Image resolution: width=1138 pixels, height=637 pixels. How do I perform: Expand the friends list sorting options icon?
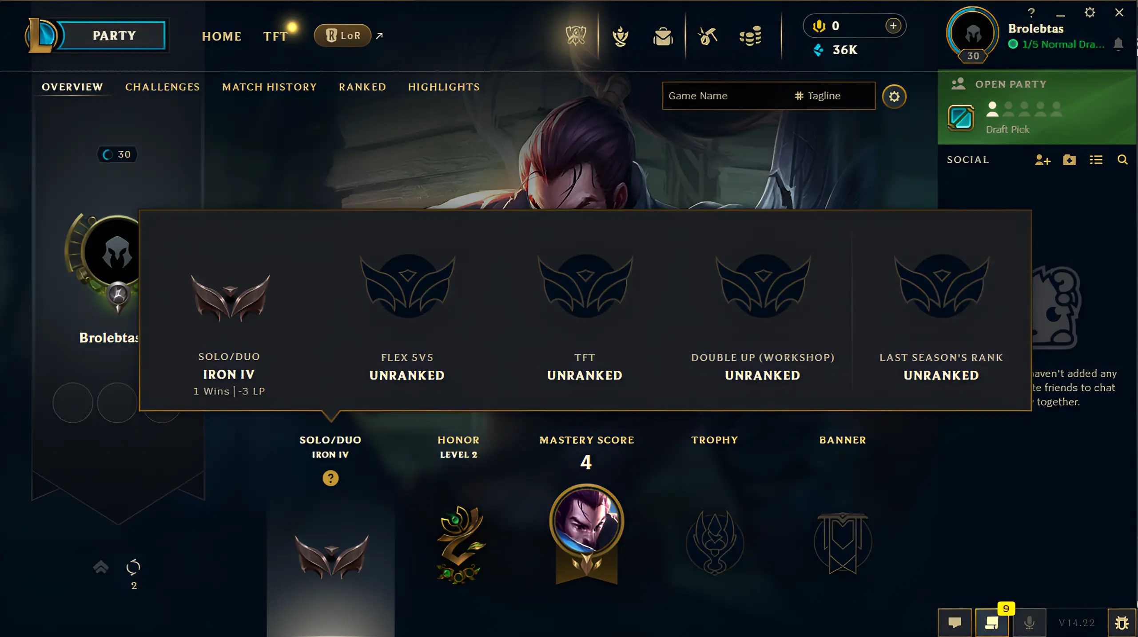[x=1096, y=160]
